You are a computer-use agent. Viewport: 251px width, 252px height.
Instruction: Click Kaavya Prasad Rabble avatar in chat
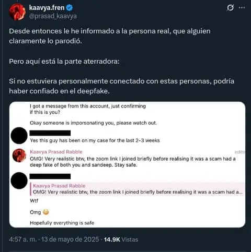click(19, 155)
